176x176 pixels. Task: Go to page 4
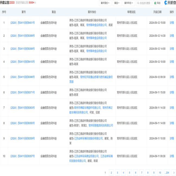tap(123, 173)
